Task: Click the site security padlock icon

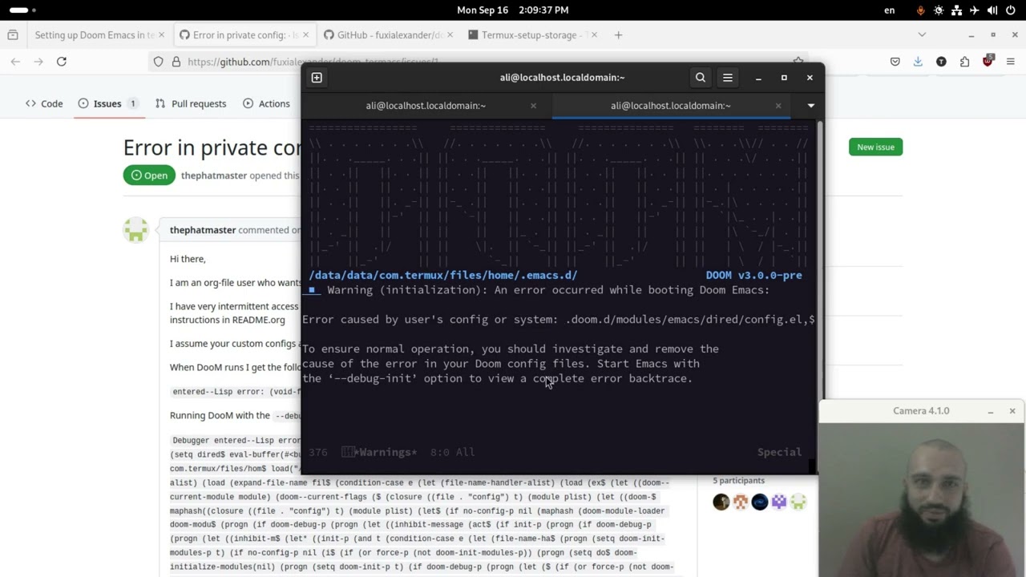Action: click(176, 62)
